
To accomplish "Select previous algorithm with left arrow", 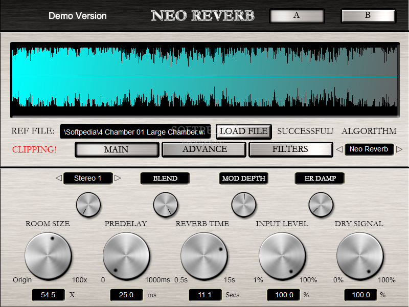I will (x=339, y=149).
